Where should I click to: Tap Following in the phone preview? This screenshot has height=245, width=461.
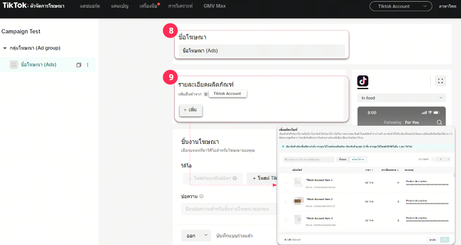(x=392, y=122)
